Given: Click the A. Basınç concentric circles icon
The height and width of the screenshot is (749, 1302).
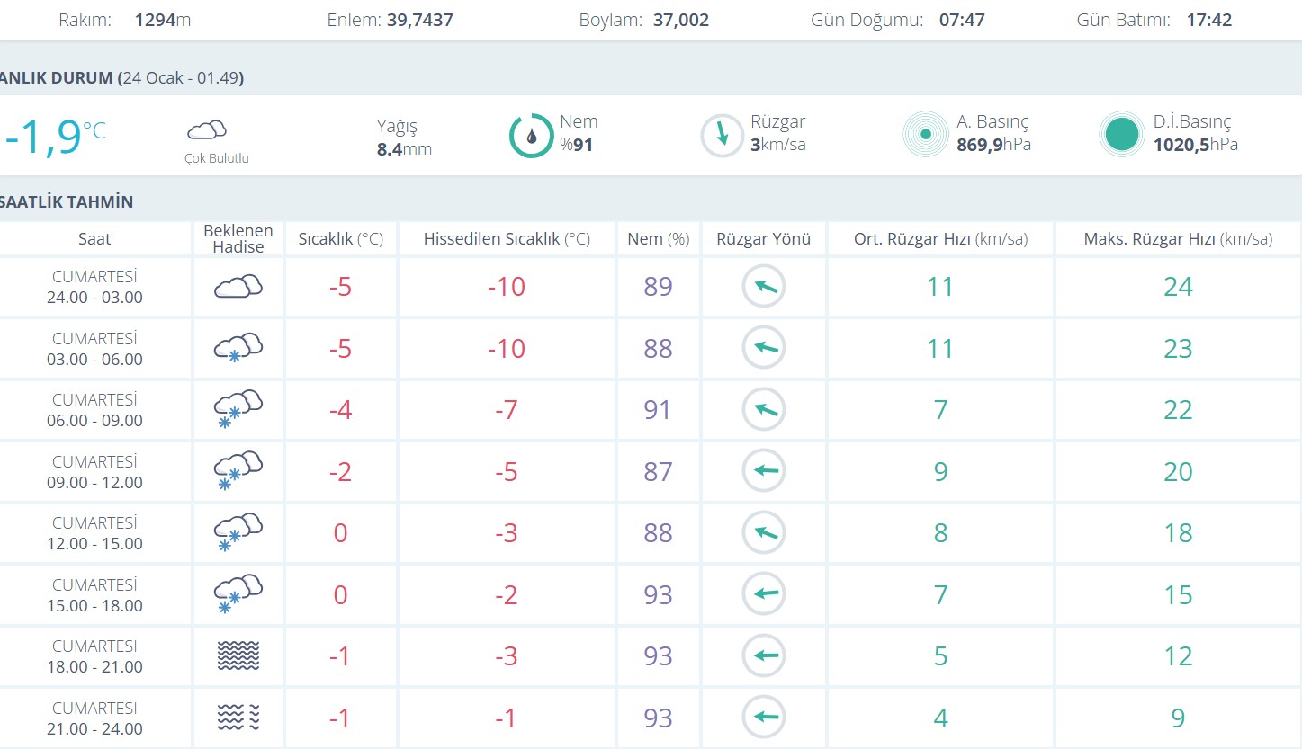Looking at the screenshot, I should pos(925,136).
